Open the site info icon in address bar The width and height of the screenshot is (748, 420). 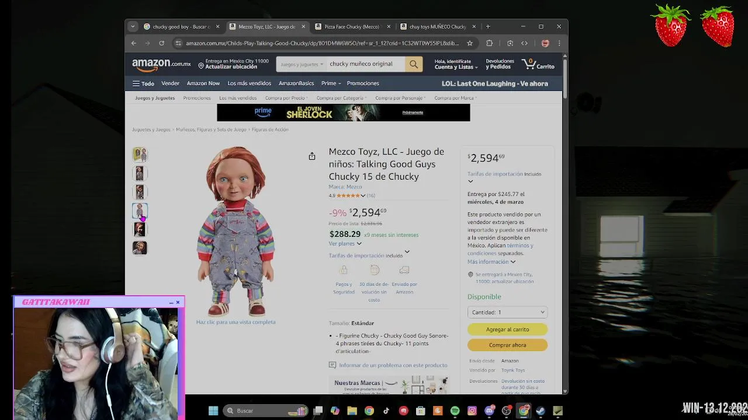click(178, 43)
